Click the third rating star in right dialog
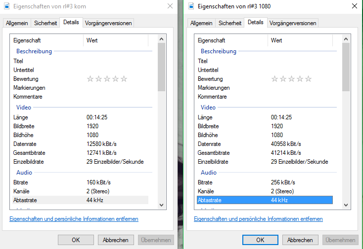 [292, 79]
